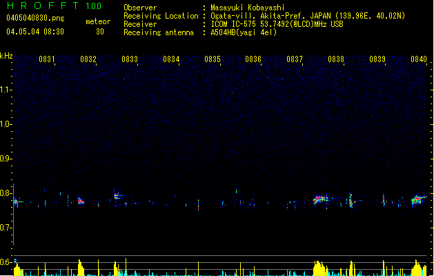Screen dimensions: 434x276
Task: Click the Observer name Masayuki Kobayashi
Action: [248, 8]
